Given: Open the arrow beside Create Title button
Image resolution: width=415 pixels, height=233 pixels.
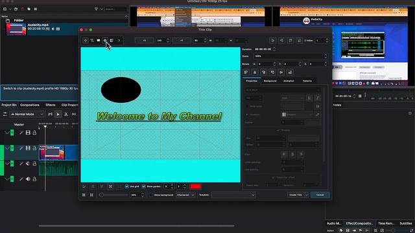Looking at the screenshot, I should pos(307,195).
